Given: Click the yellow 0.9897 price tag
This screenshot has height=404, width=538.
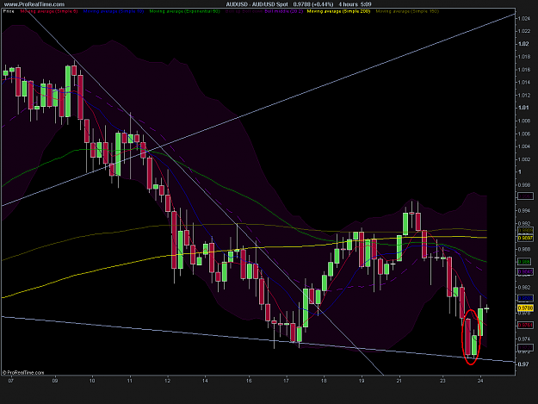Looking at the screenshot, I should pos(525,238).
